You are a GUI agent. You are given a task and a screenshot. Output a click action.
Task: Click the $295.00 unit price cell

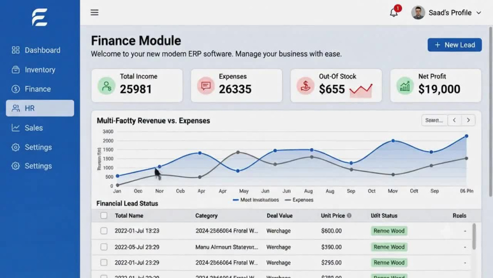coord(331,263)
